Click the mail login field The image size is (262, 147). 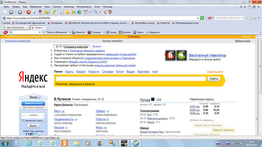33,115
